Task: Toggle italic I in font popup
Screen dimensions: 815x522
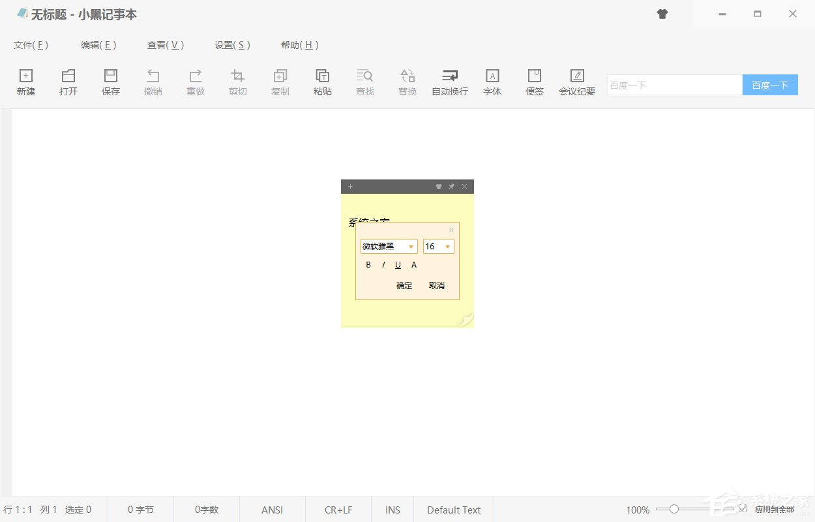Action: (x=383, y=265)
